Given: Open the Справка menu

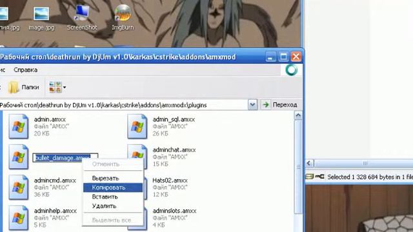Looking at the screenshot, I should point(25,70).
